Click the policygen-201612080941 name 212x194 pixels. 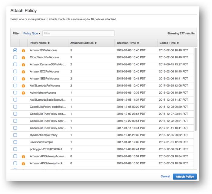[x=46, y=149]
